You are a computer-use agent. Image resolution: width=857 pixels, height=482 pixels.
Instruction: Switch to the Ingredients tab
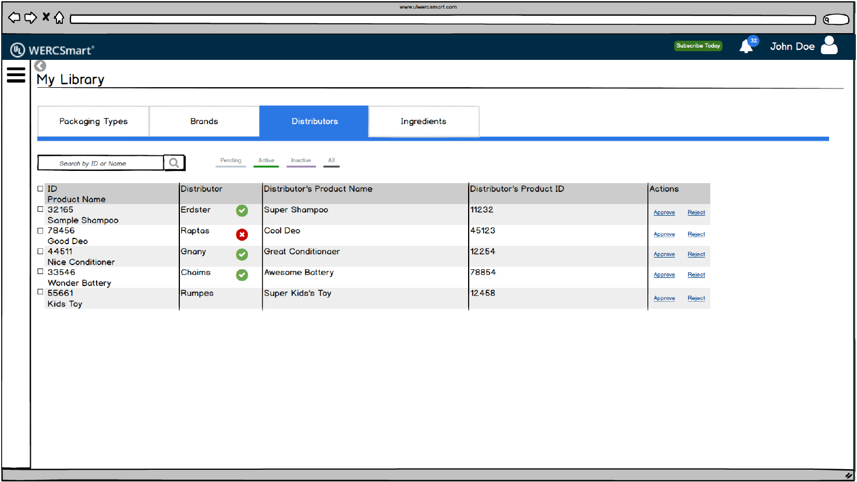(423, 122)
